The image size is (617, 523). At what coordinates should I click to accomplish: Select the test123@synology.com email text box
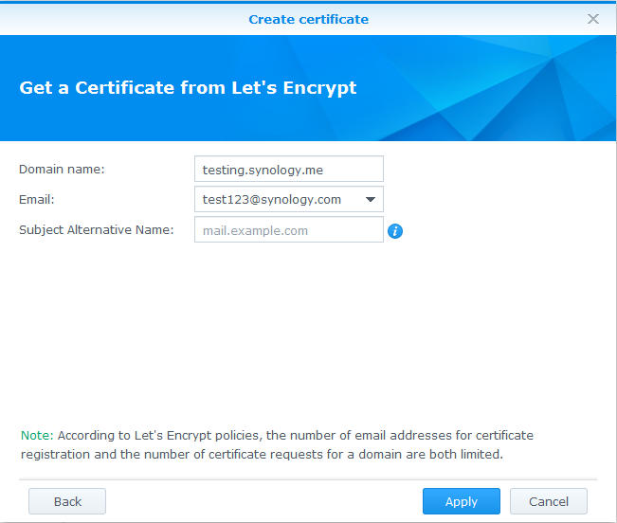(x=275, y=200)
